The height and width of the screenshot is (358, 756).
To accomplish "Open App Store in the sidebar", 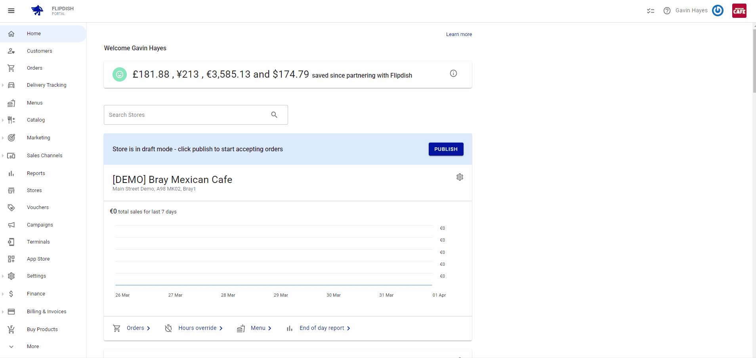I will click(x=43, y=259).
